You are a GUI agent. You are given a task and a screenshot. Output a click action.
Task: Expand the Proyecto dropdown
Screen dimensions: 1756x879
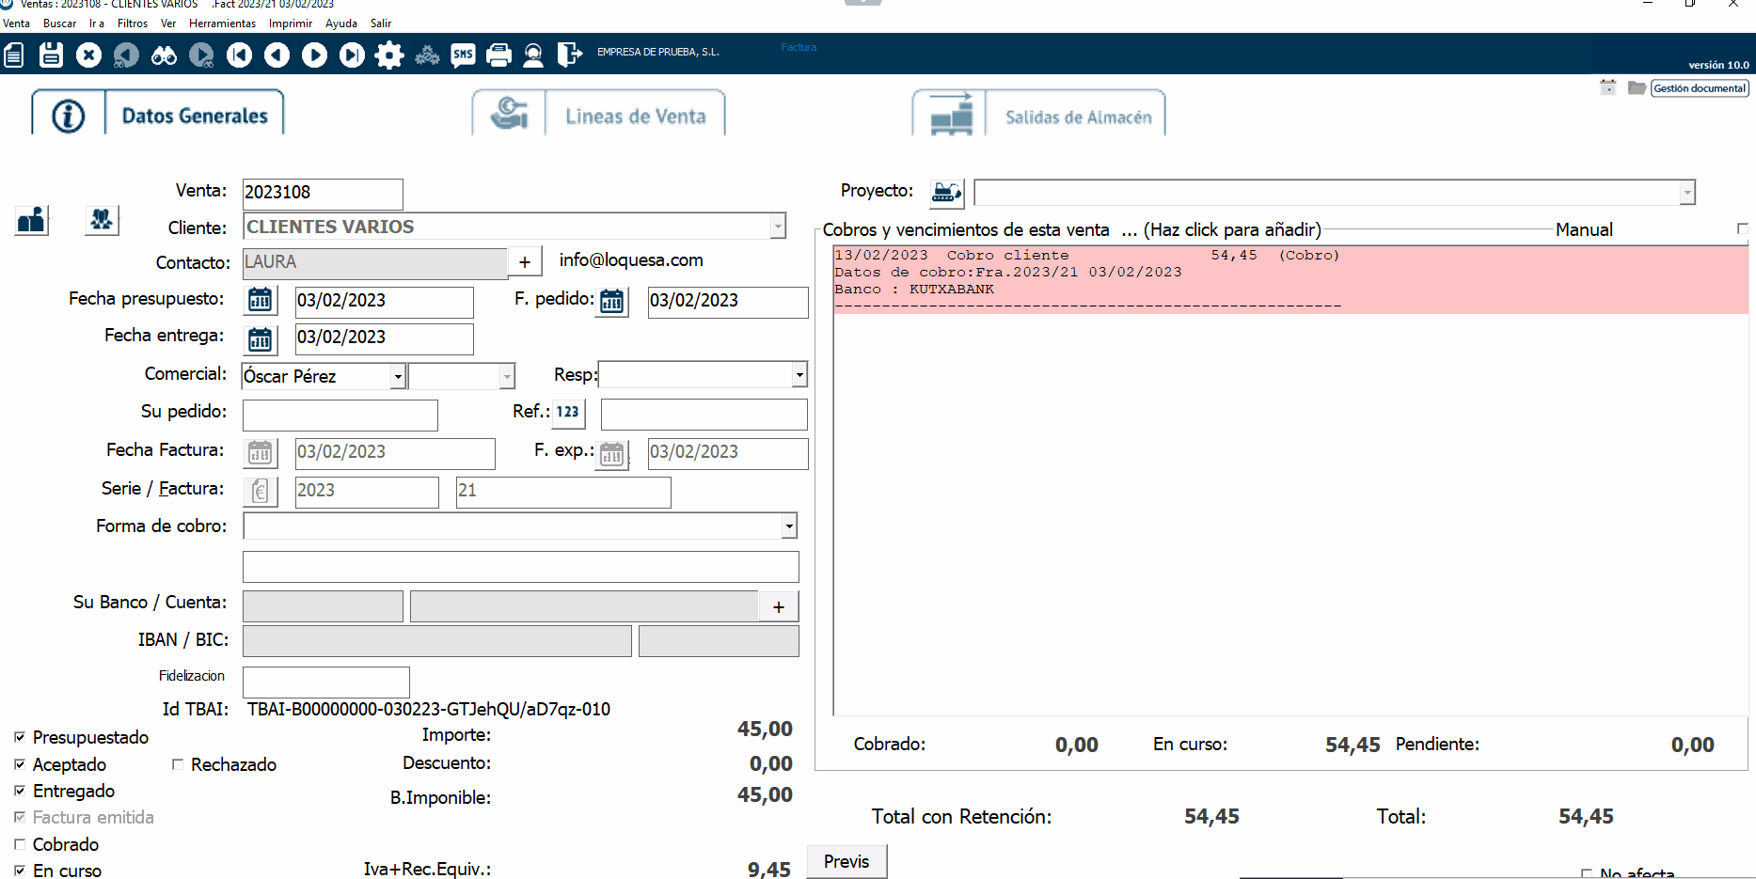tap(1686, 193)
